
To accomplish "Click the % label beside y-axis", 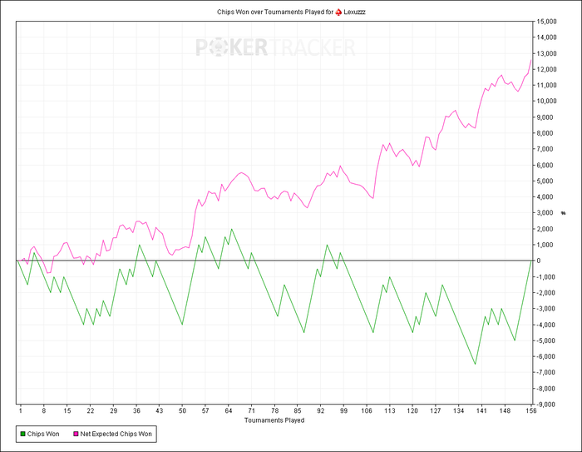I will click(564, 213).
